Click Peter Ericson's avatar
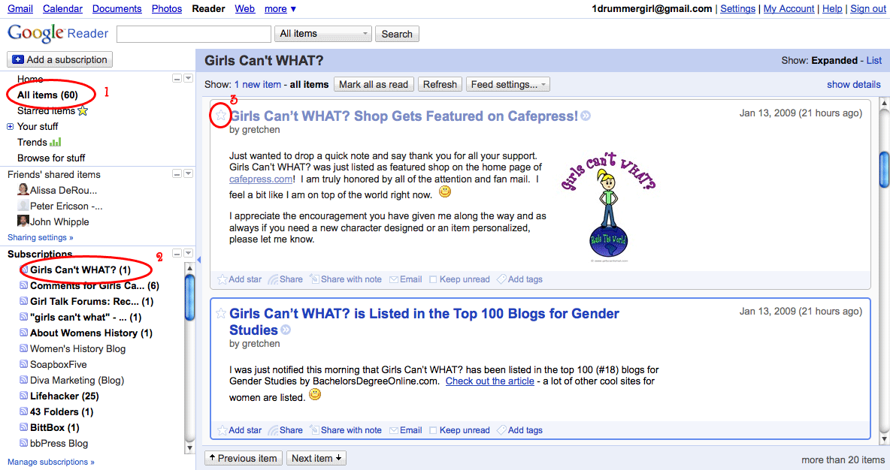 23,205
